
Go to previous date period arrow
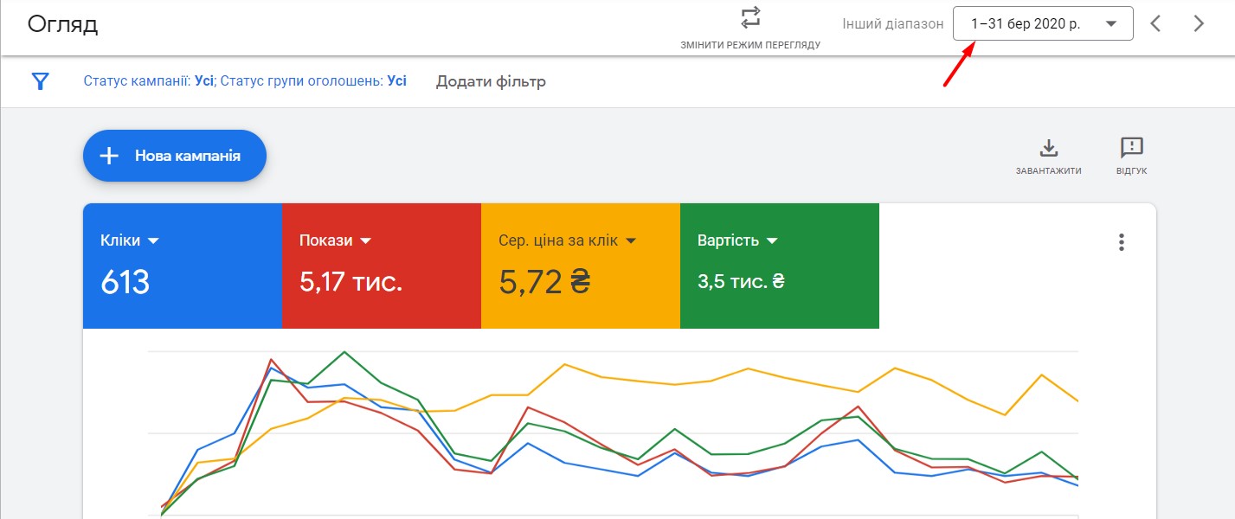tap(1155, 24)
